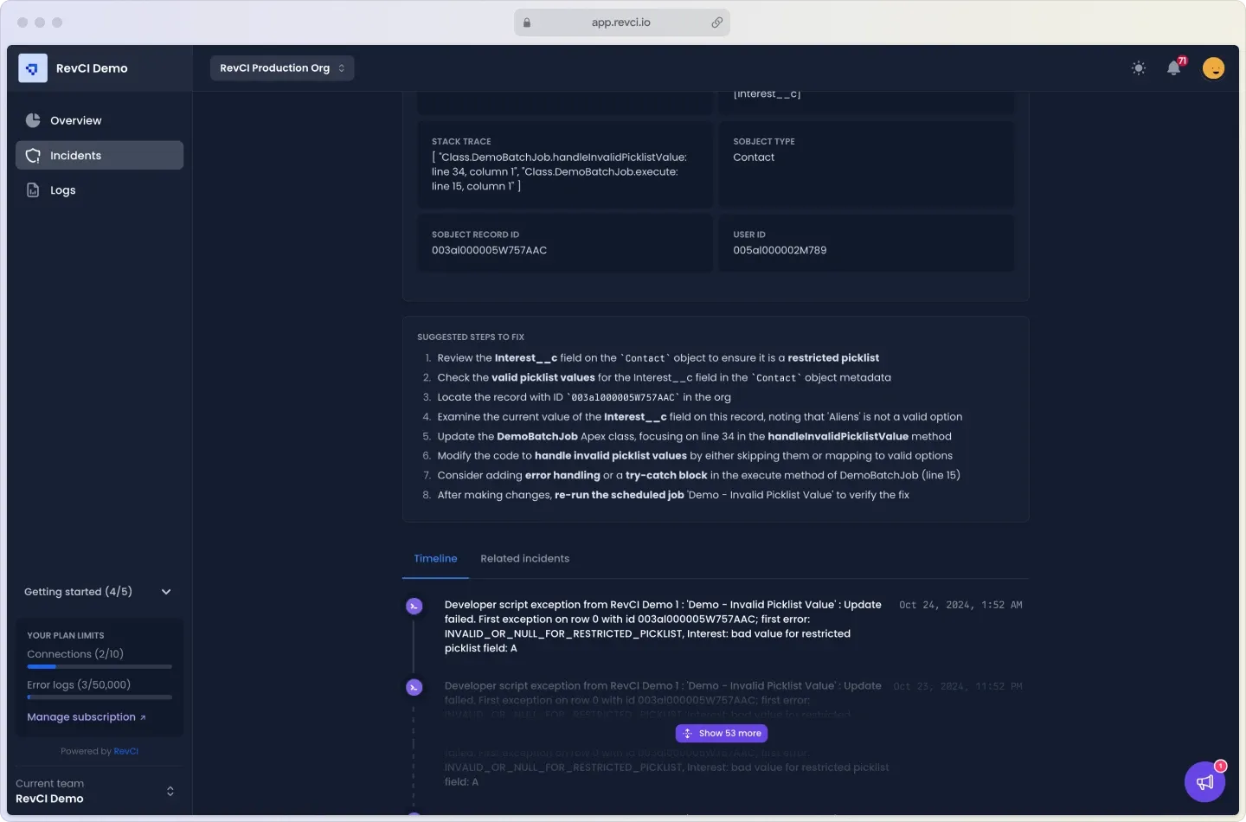Click the copy link icon in address bar
This screenshot has width=1246, height=822.
click(716, 22)
